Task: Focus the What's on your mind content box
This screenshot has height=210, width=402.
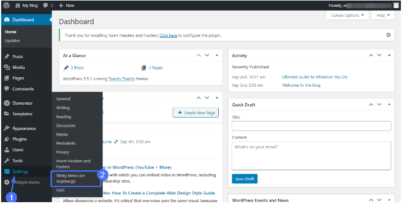Action: [x=311, y=156]
